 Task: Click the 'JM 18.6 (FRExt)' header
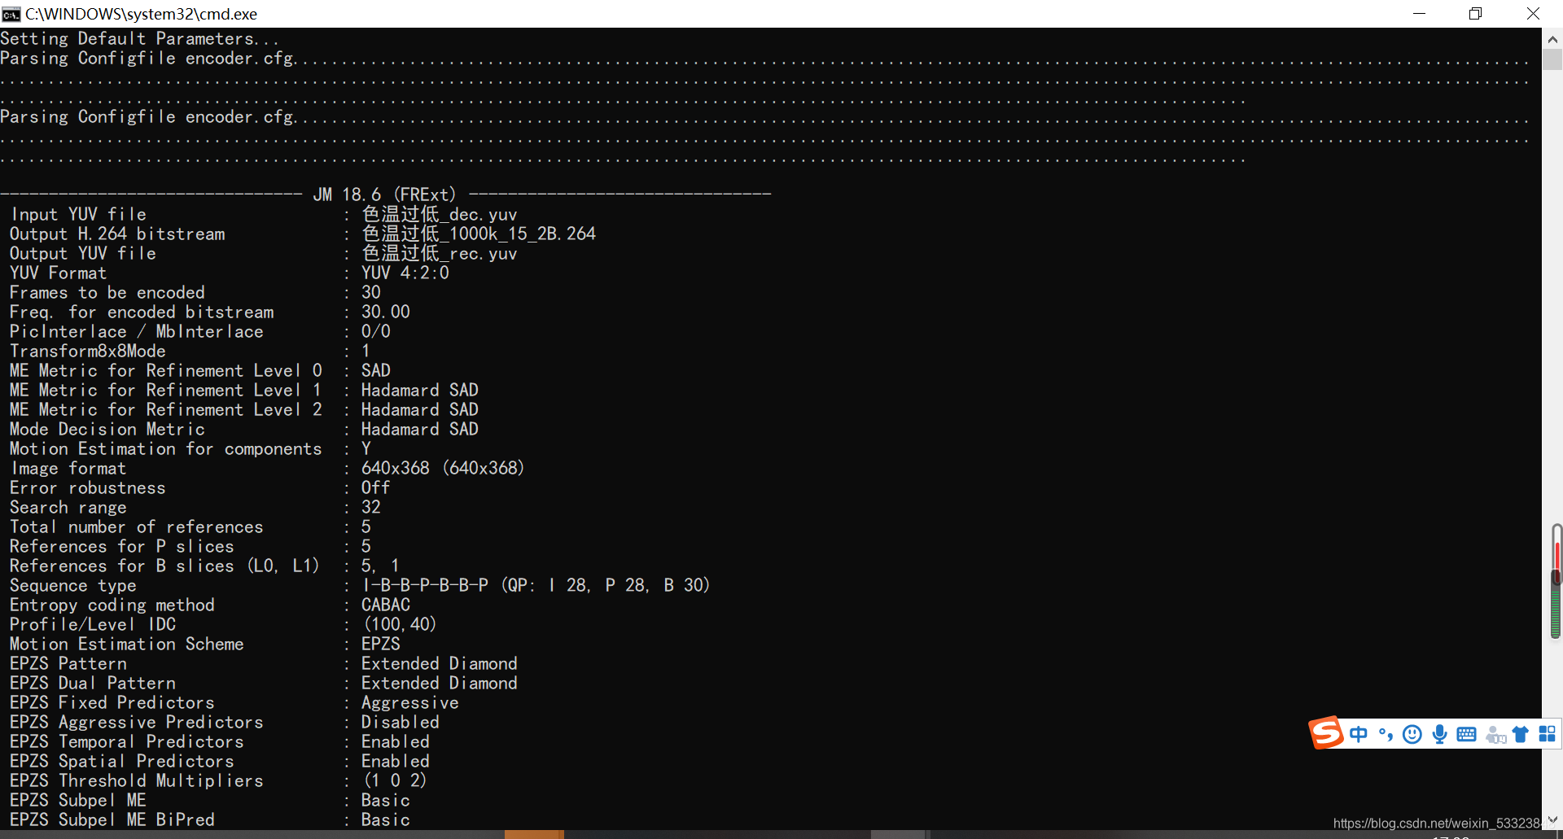385,194
